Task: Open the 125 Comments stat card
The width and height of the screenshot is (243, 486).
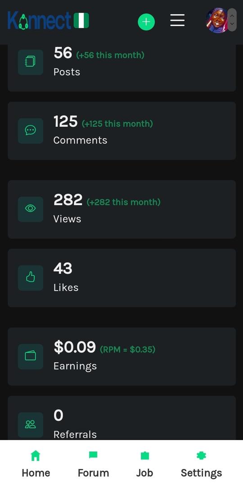Action: [122, 131]
